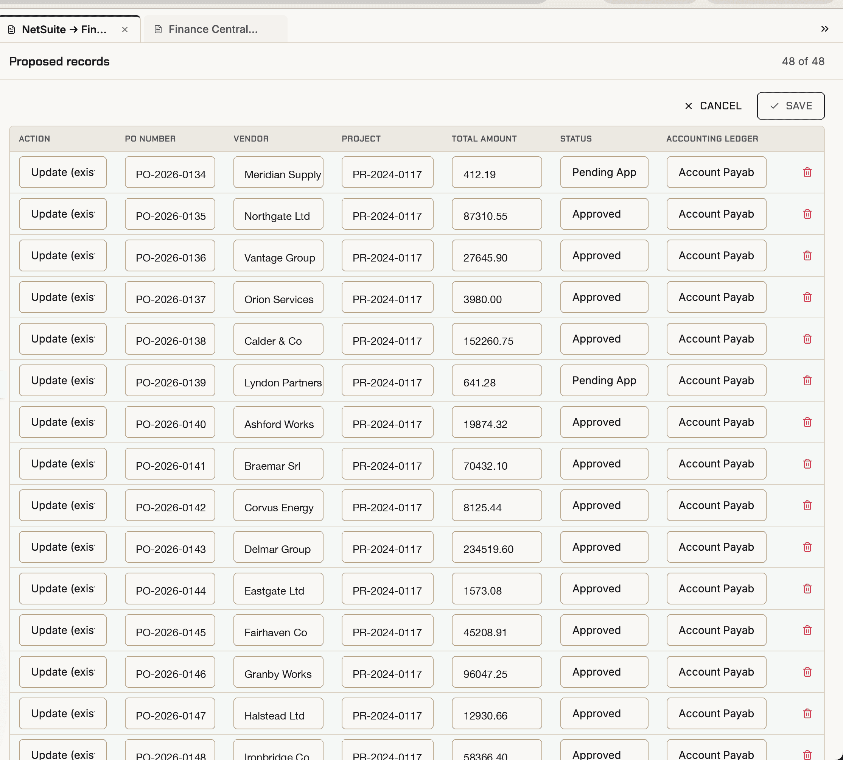The height and width of the screenshot is (760, 843).
Task: Save the proposed records
Action: pyautogui.click(x=790, y=106)
